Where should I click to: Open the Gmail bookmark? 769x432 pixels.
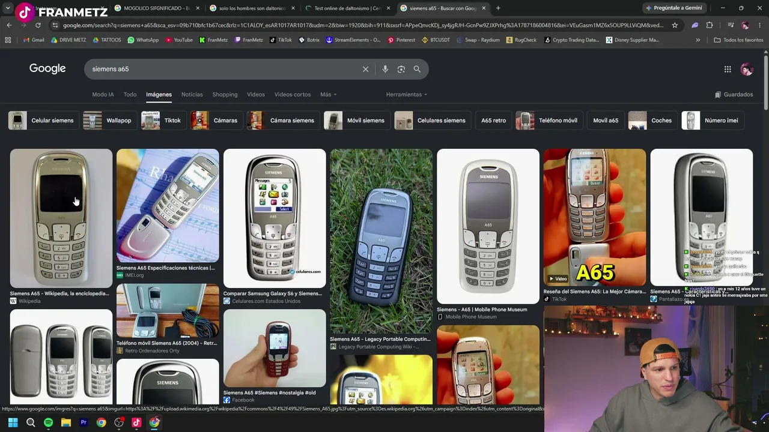(34, 40)
